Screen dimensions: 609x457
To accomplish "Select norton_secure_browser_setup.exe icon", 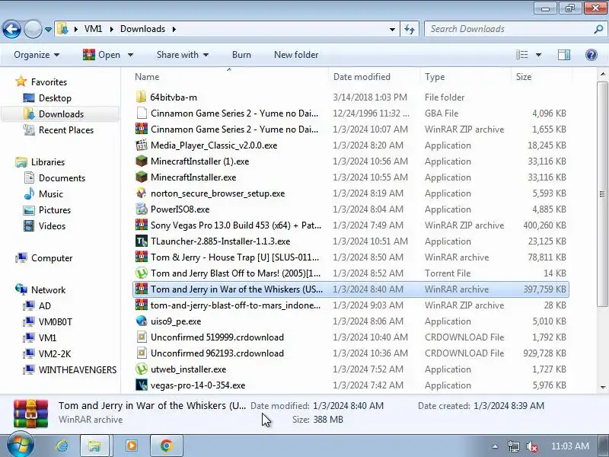I will pyautogui.click(x=142, y=193).
